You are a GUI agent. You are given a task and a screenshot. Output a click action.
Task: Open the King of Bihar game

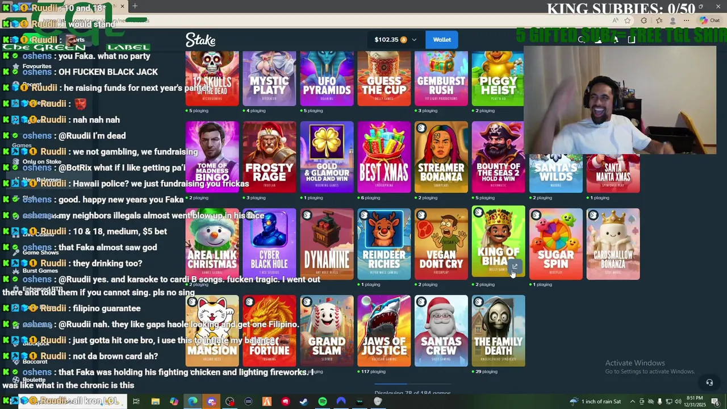[x=498, y=241]
